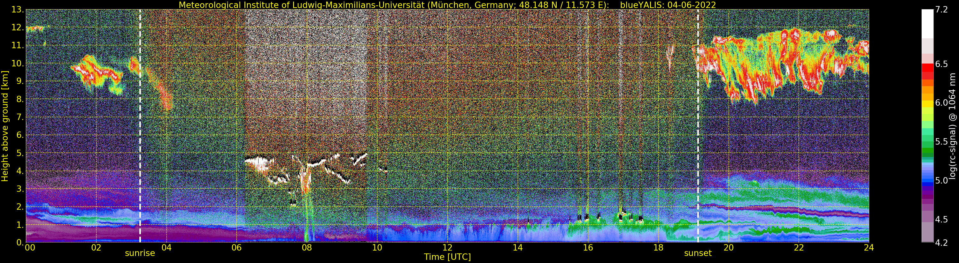Viewport: 959px width, 263px height.
Task: Click the time axis tick label 02
Action: click(x=96, y=248)
